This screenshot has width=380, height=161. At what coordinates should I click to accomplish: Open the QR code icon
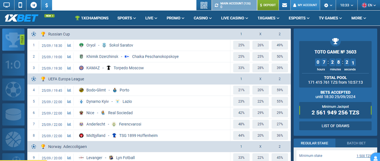tap(204, 5)
